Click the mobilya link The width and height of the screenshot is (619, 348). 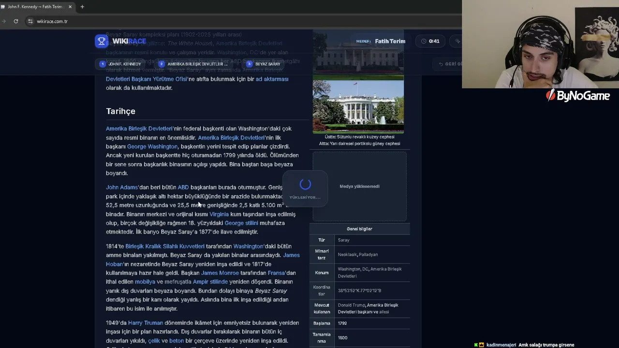coord(145,282)
